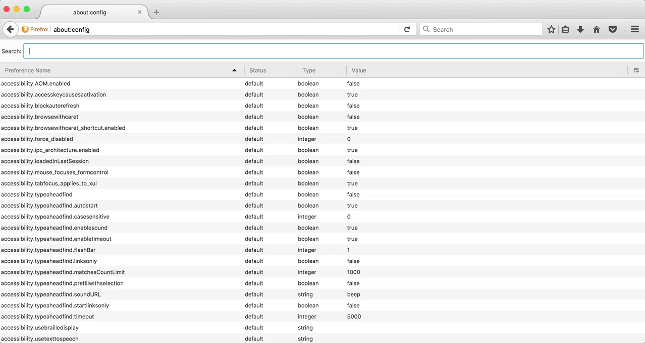
Task: Select the about:config tab
Action: tap(91, 12)
